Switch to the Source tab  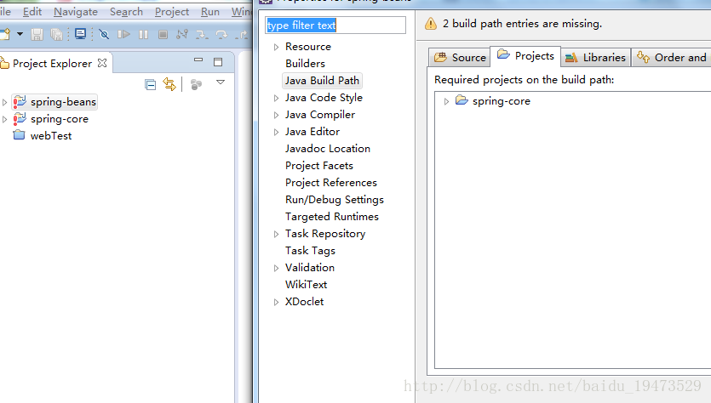460,58
